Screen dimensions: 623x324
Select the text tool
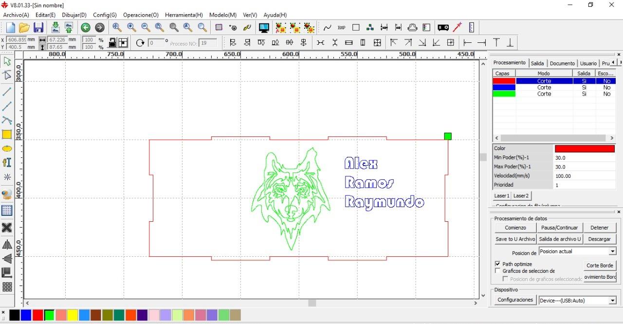(7, 163)
